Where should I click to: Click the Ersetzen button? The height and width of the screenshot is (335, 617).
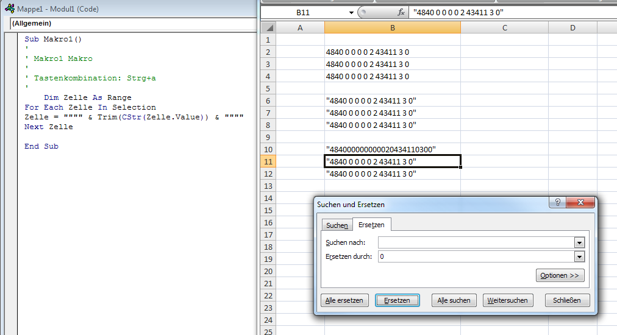pyautogui.click(x=397, y=300)
